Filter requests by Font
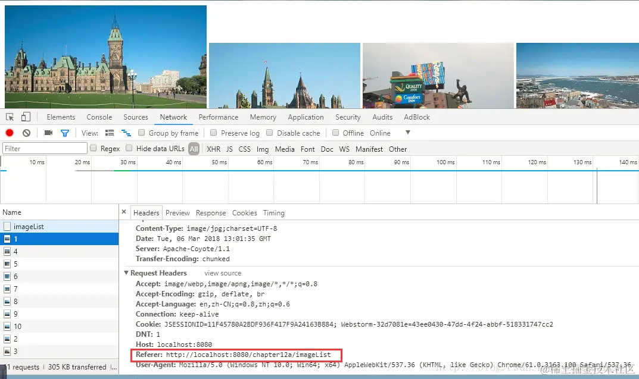This screenshot has width=639, height=379. point(308,149)
